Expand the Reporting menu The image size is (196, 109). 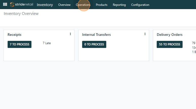[x=119, y=5]
